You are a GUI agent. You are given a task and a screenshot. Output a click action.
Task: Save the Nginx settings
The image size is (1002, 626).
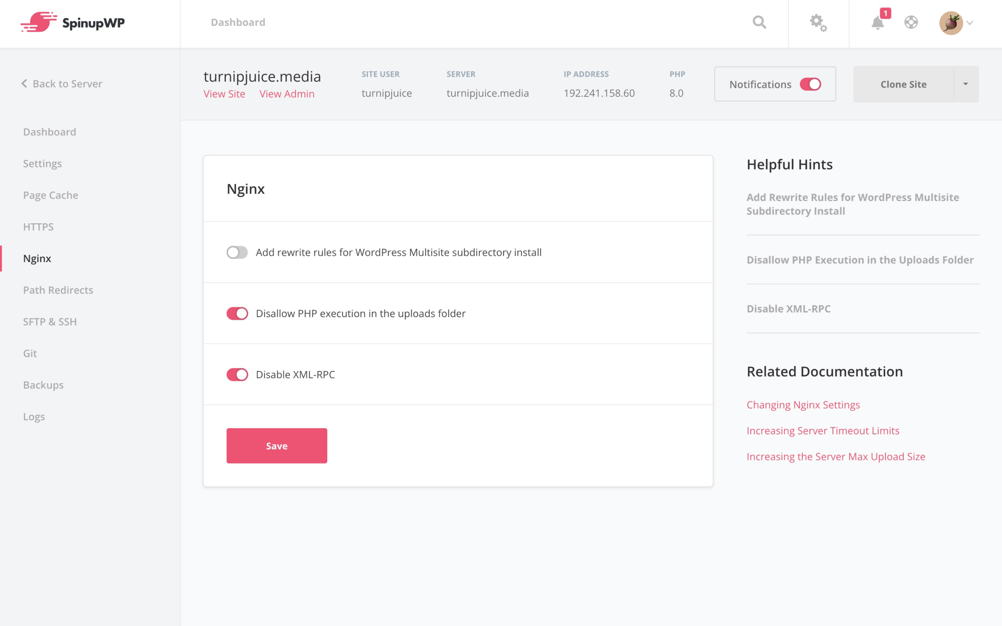[277, 445]
